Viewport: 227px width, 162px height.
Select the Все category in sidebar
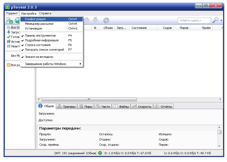(13, 28)
